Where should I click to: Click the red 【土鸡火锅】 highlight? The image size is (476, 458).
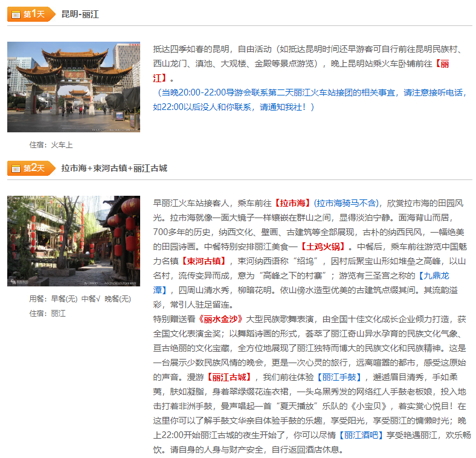tap(323, 247)
